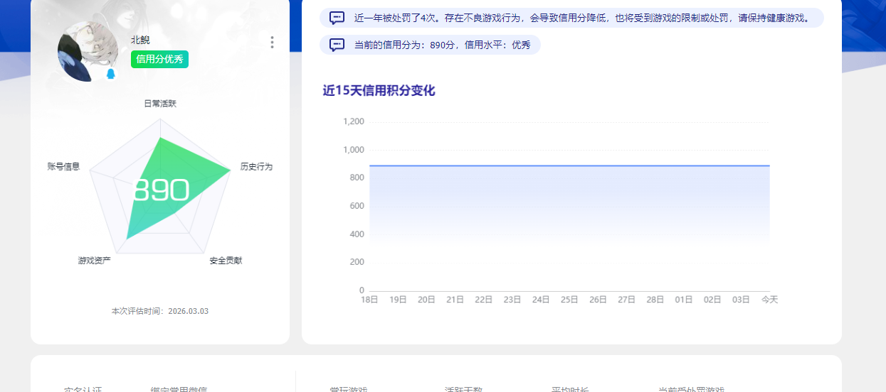886x392 pixels.
Task: Click the 18日 date on the x-axis
Action: [x=369, y=300]
